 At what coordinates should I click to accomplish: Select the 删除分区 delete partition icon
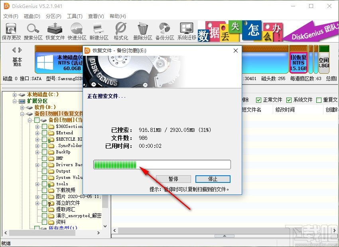[x=143, y=31]
